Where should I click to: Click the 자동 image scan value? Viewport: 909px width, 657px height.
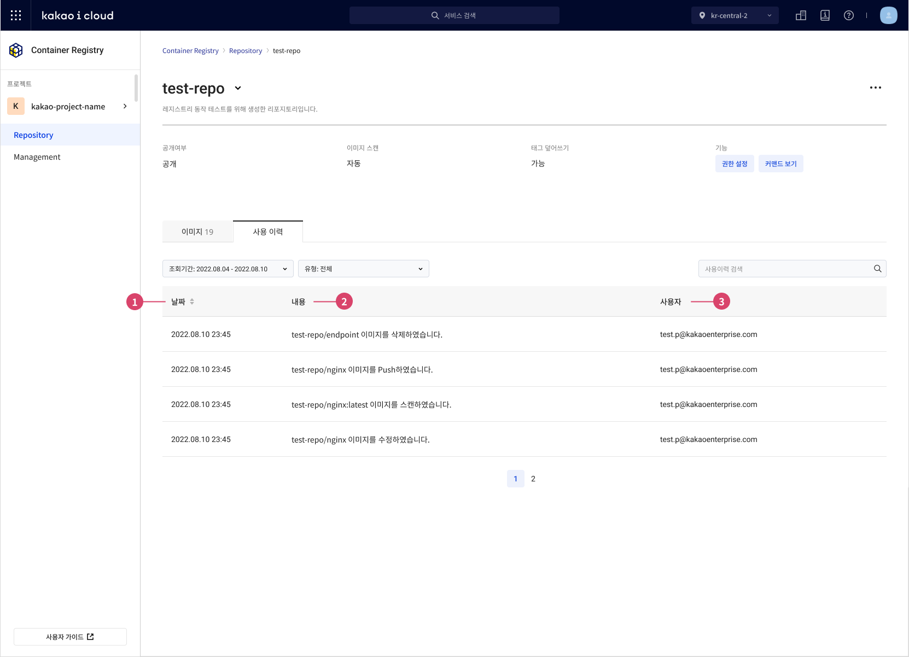[x=354, y=163]
